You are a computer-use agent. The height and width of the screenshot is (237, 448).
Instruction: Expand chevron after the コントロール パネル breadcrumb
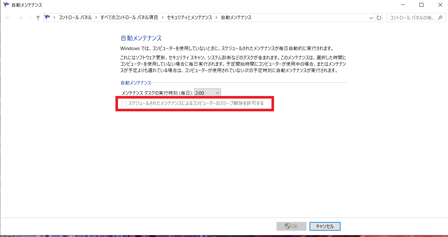coord(96,18)
